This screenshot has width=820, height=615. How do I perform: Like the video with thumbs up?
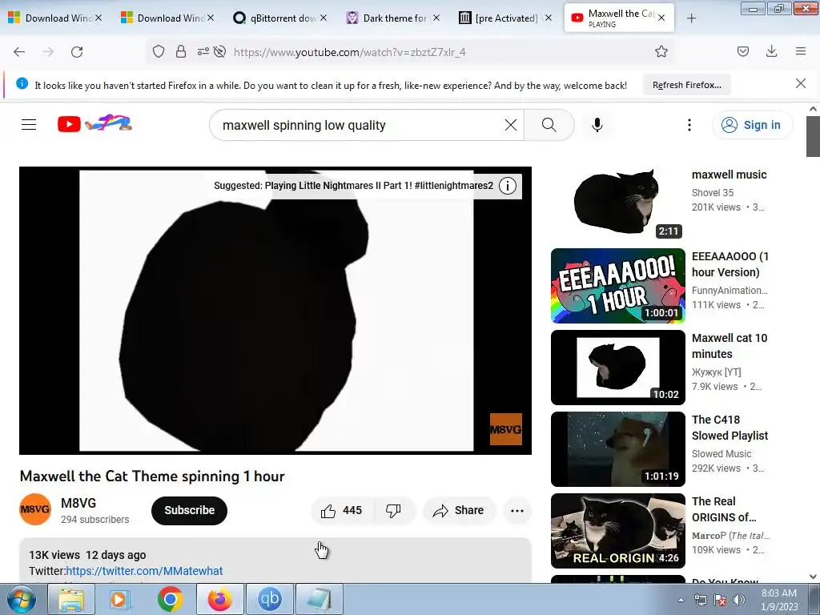tap(343, 510)
